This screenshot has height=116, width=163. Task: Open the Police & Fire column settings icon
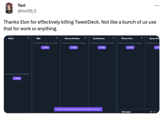(142, 38)
